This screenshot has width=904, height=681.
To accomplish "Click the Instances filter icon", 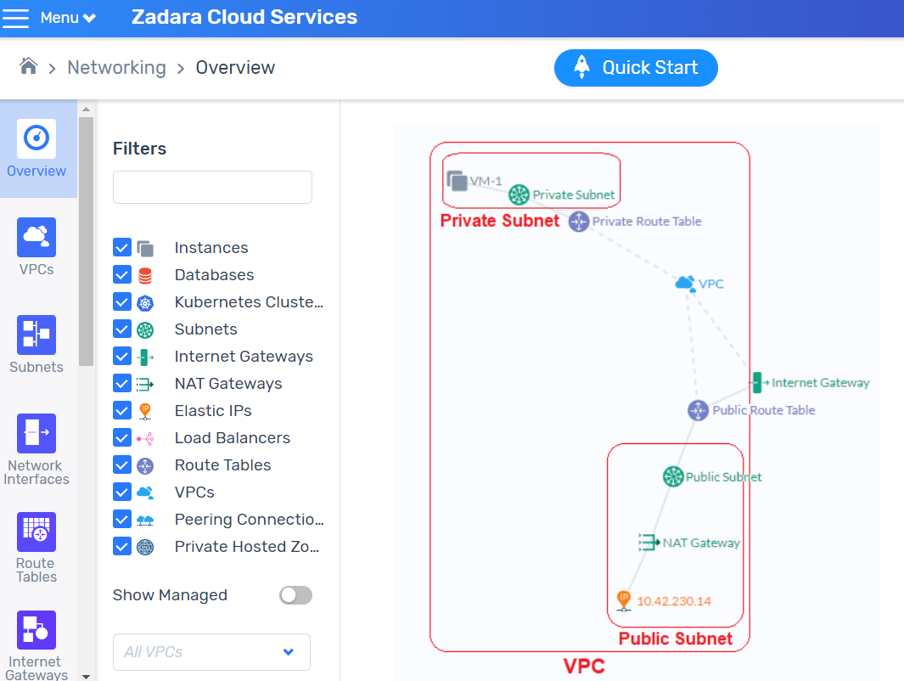I will coord(145,248).
